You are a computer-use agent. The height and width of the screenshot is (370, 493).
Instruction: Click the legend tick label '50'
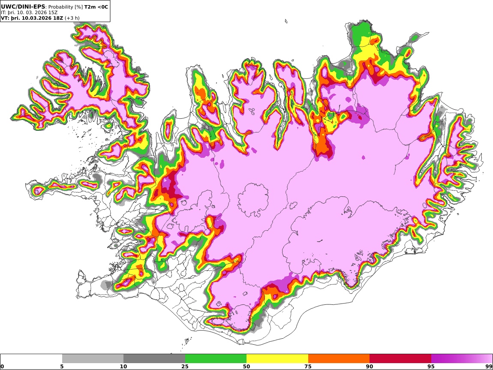pyautogui.click(x=246, y=367)
